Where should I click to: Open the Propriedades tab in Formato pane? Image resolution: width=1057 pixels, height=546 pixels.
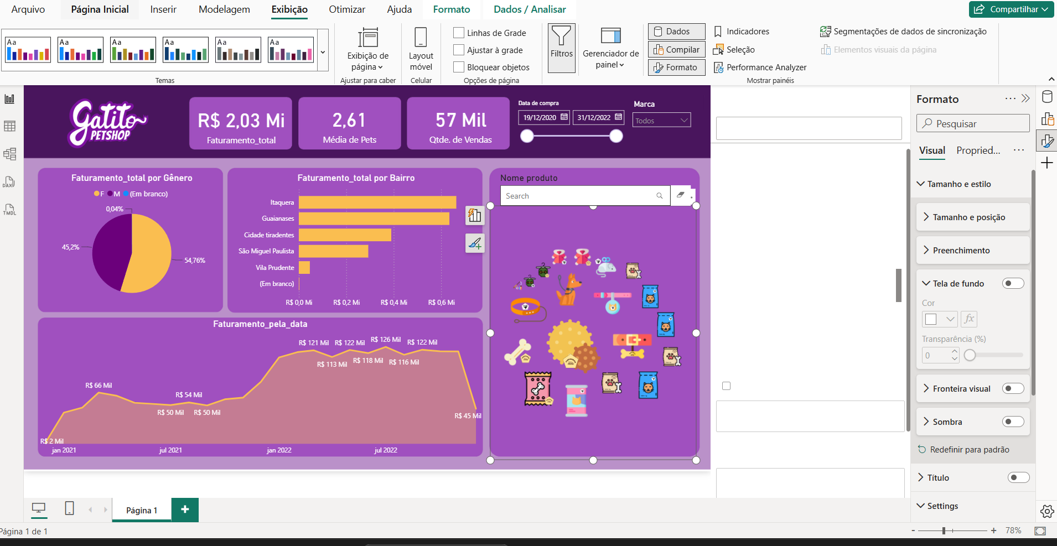[978, 150]
